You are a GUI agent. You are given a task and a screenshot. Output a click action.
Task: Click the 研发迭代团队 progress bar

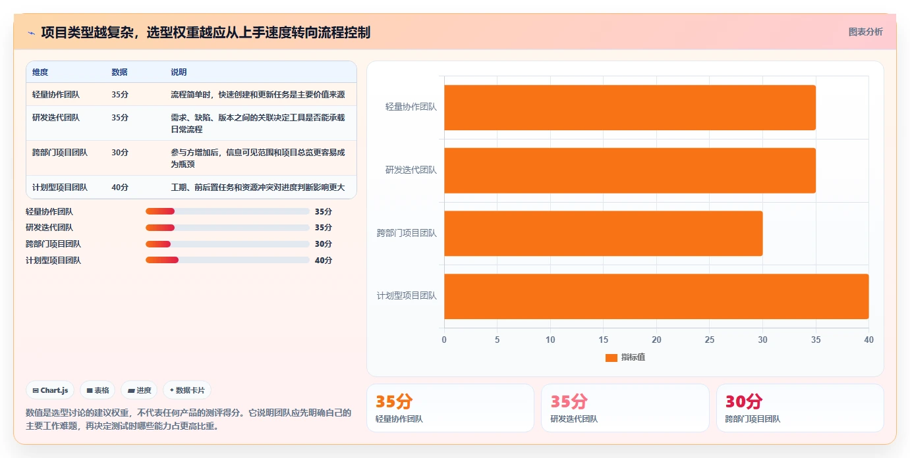point(227,228)
